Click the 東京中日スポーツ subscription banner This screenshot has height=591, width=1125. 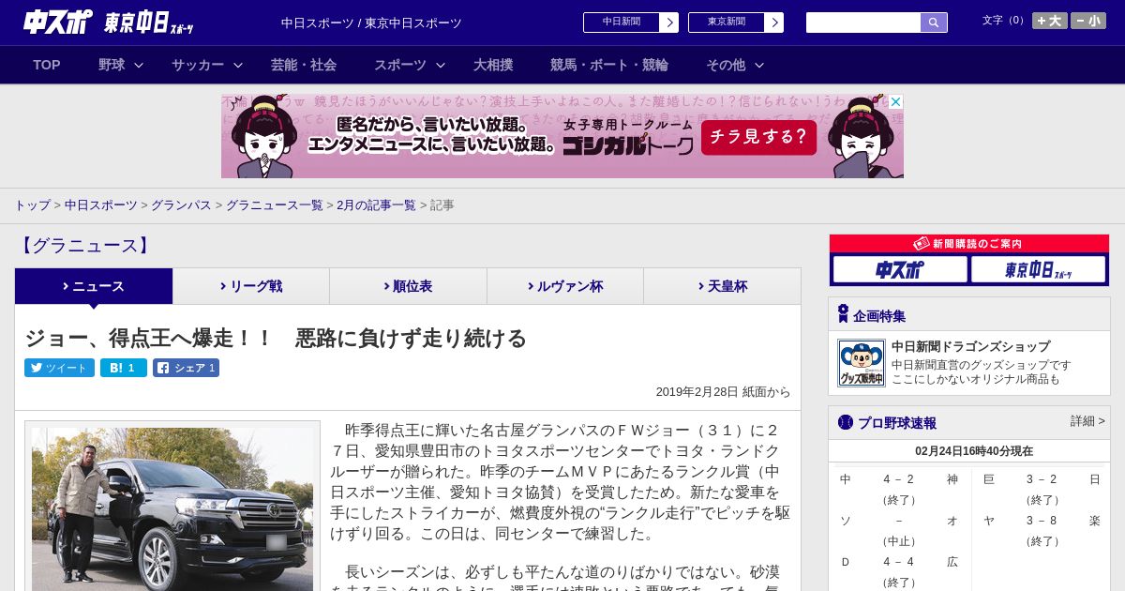click(1038, 269)
